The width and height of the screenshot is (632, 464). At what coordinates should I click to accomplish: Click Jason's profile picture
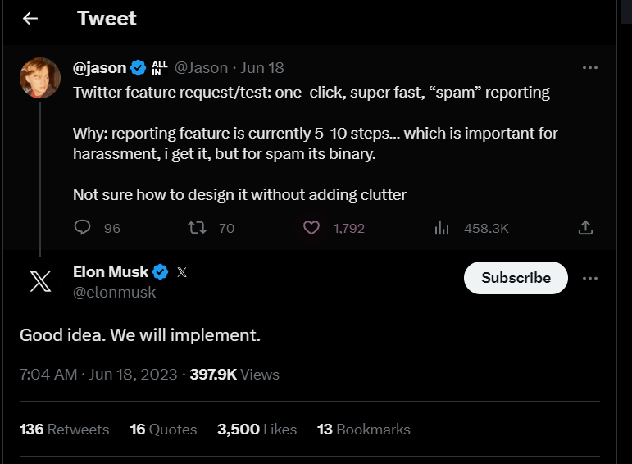point(40,78)
